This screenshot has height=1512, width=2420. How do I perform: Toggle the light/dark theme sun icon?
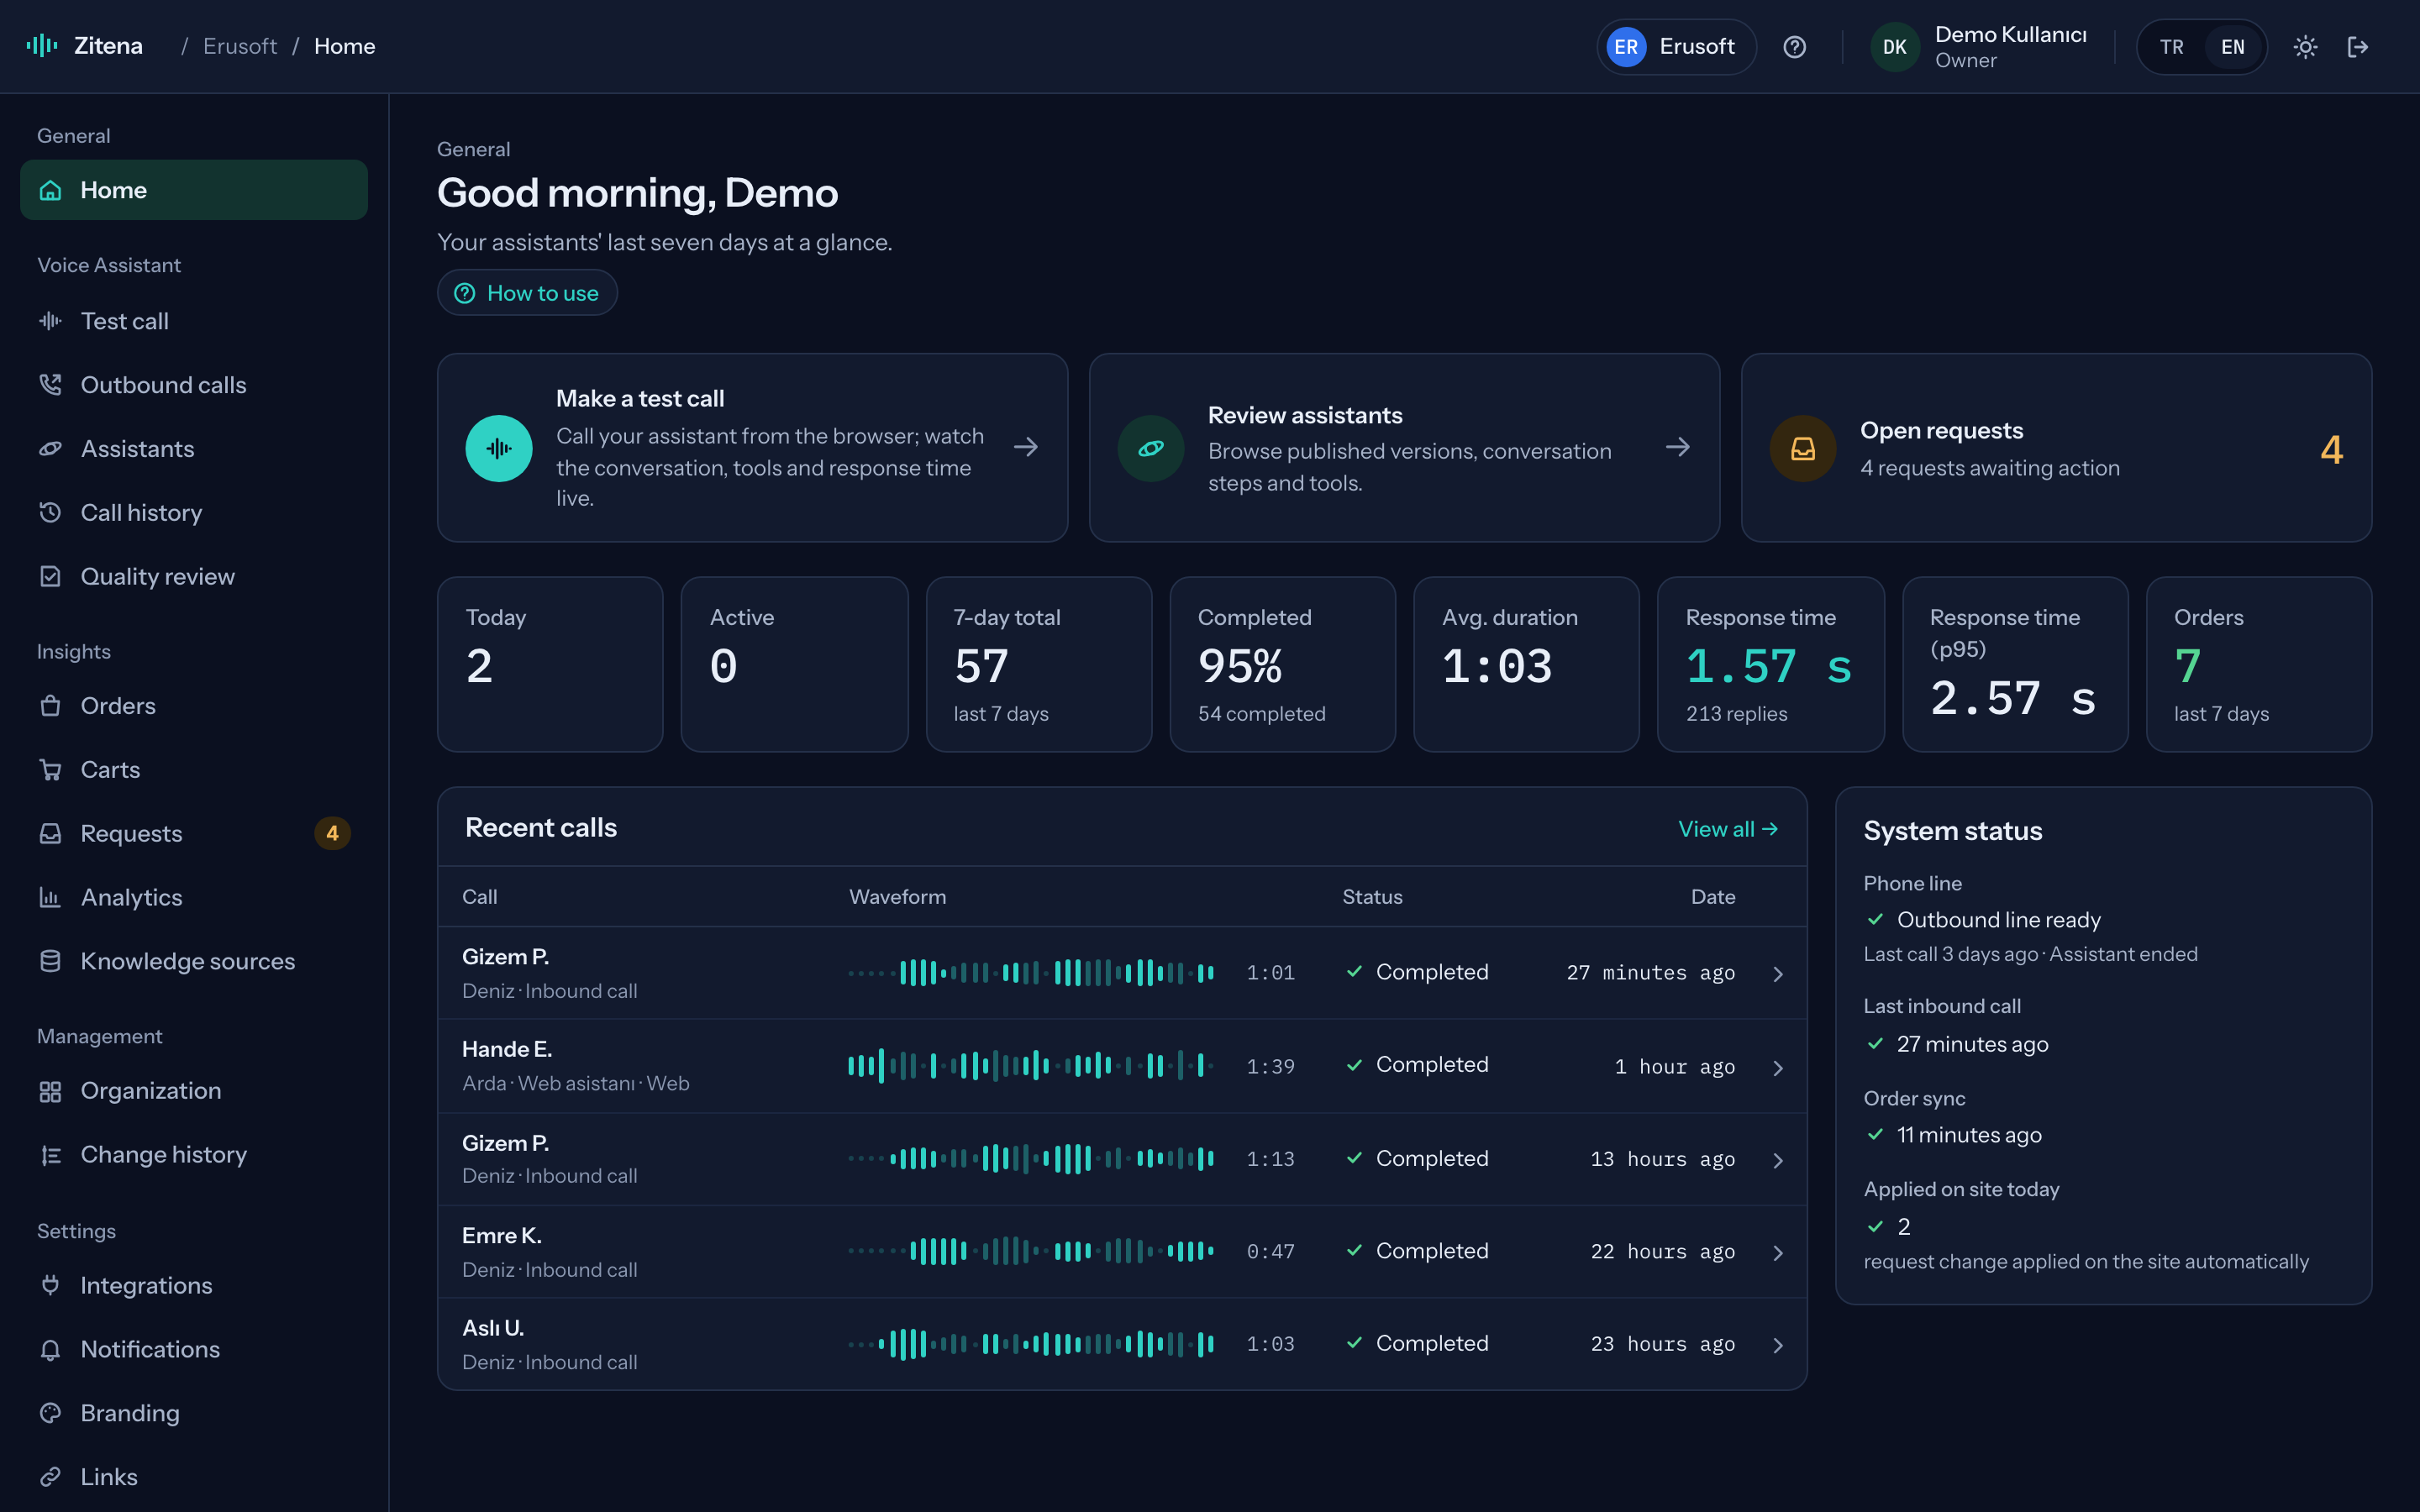[x=2305, y=47]
